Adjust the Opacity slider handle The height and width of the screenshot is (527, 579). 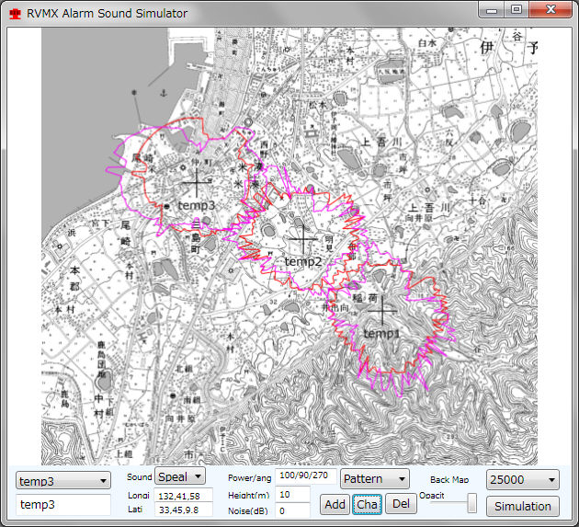pos(471,503)
